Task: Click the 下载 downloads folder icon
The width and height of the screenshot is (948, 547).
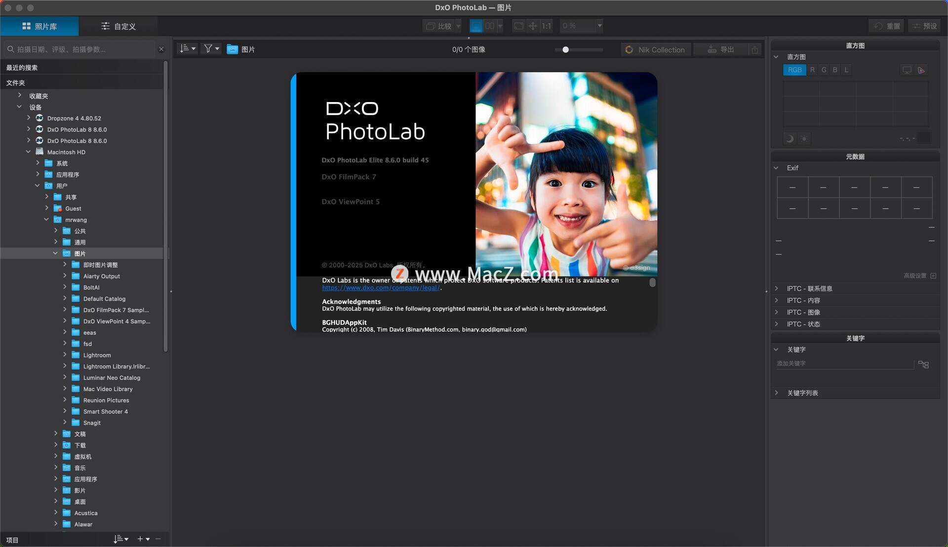Action: point(67,445)
